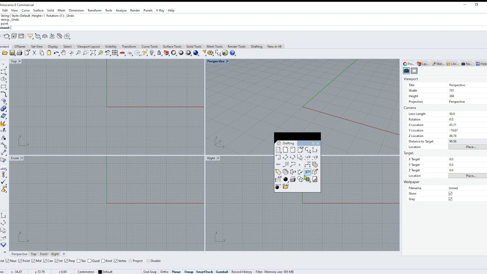487x274 pixels.
Task: Click the target Location Place button
Action: coord(468,176)
